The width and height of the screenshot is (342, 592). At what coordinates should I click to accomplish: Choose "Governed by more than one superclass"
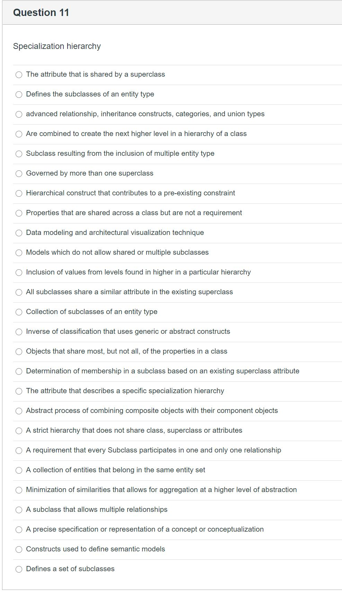click(x=18, y=174)
